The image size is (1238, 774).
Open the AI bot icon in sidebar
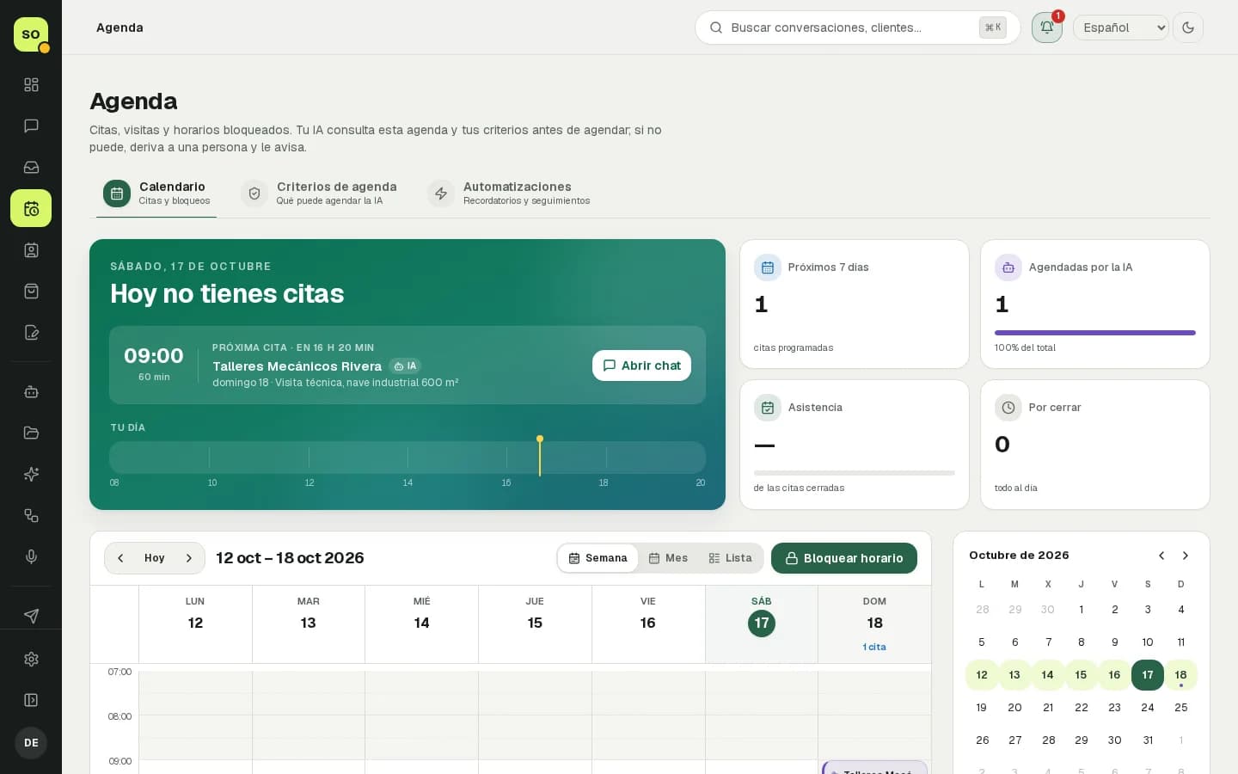pos(31,391)
